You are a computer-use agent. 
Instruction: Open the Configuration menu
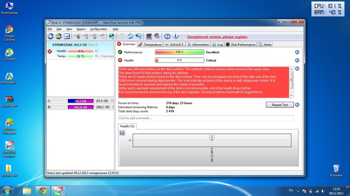tap(98, 29)
